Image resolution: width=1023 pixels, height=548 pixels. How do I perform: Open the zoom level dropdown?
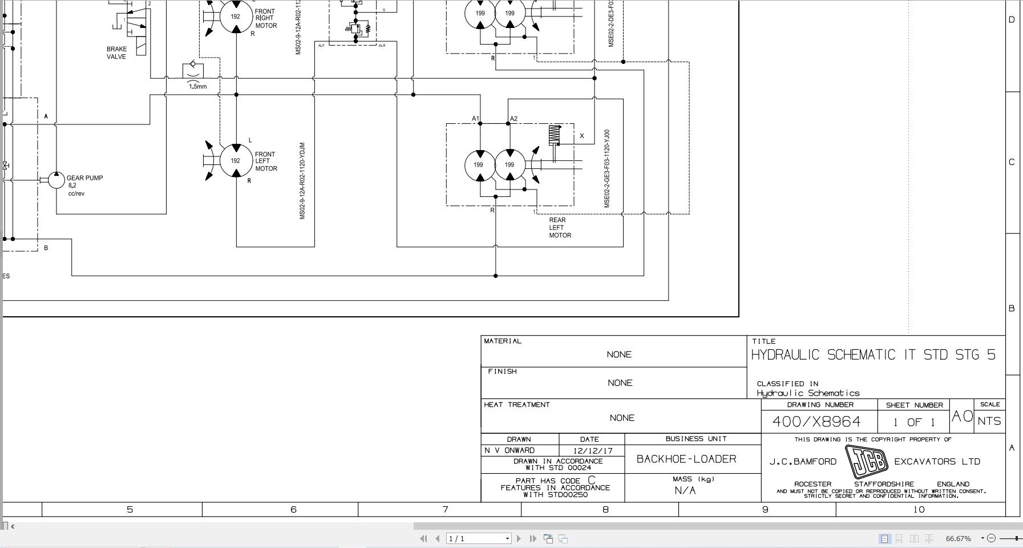point(982,538)
